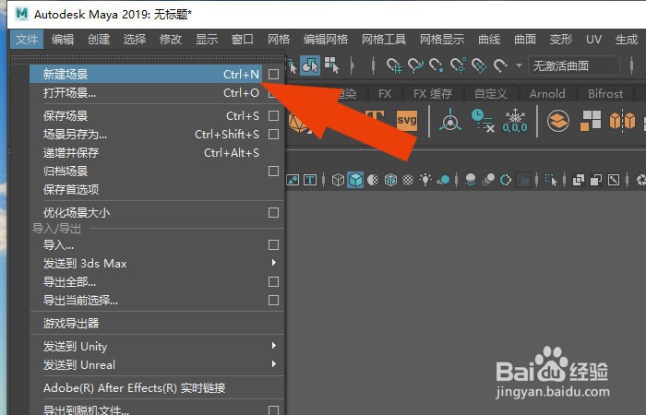Open option box for 导出当前选择
Image resolution: width=646 pixels, height=415 pixels.
pyautogui.click(x=273, y=300)
